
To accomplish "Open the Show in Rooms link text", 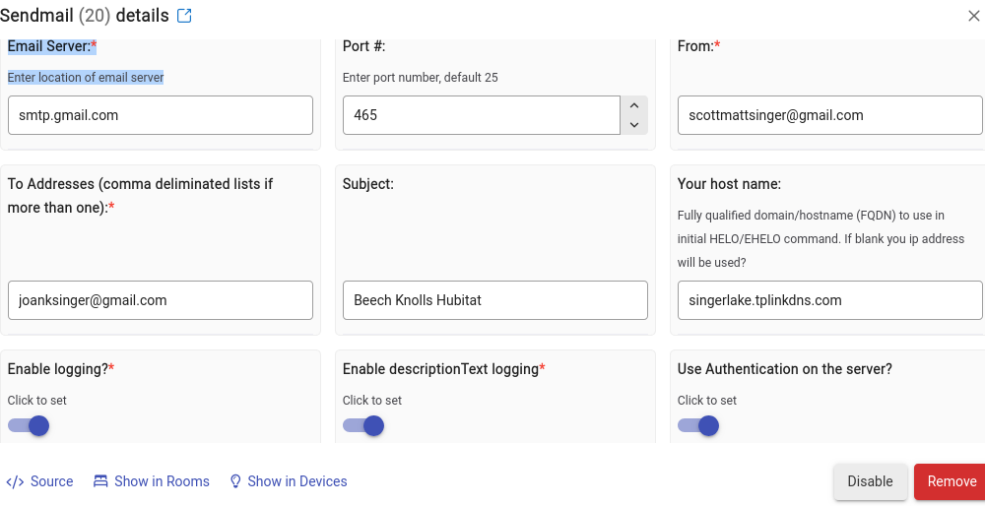I will pyautogui.click(x=163, y=481).
